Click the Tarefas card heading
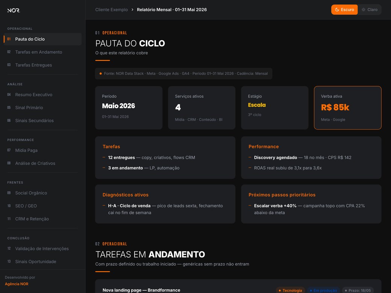 click(x=111, y=147)
